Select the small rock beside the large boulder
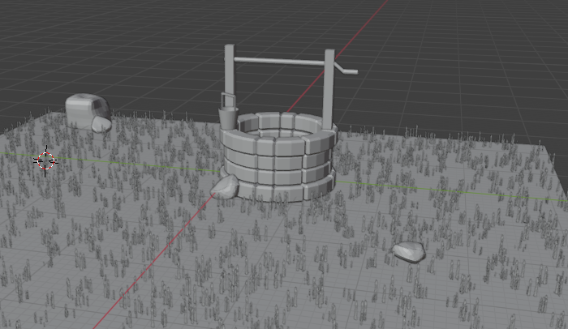The image size is (568, 329). click(x=101, y=125)
